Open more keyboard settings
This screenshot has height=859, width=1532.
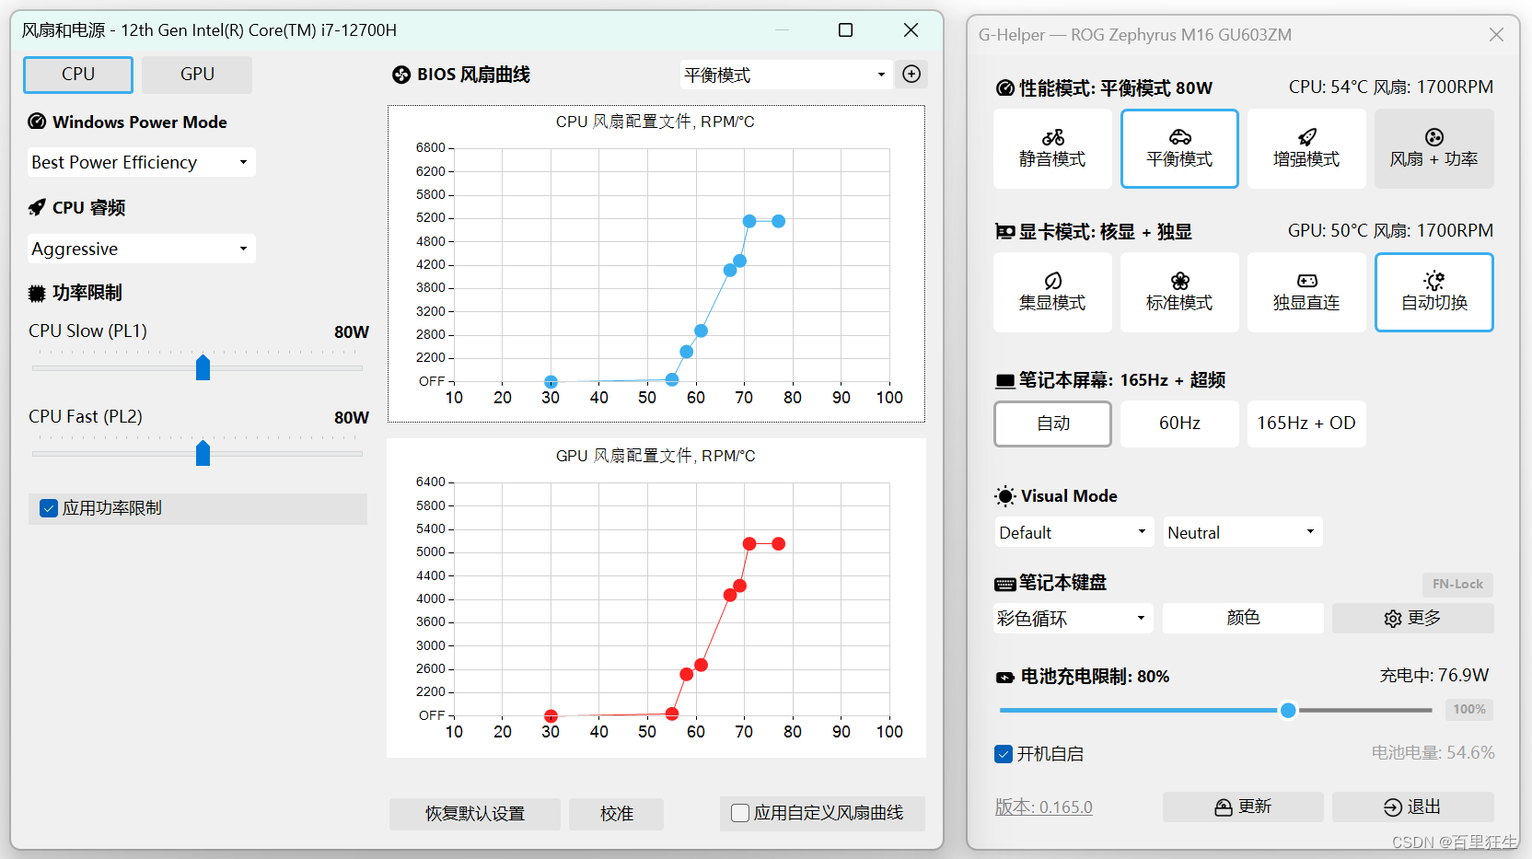click(1412, 618)
